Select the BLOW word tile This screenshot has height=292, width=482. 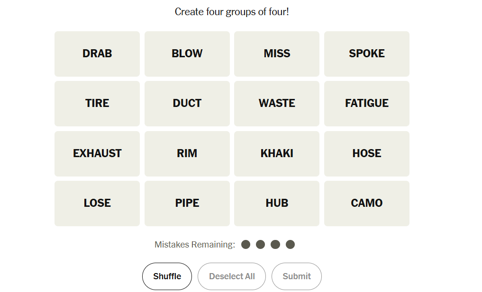coord(187,54)
